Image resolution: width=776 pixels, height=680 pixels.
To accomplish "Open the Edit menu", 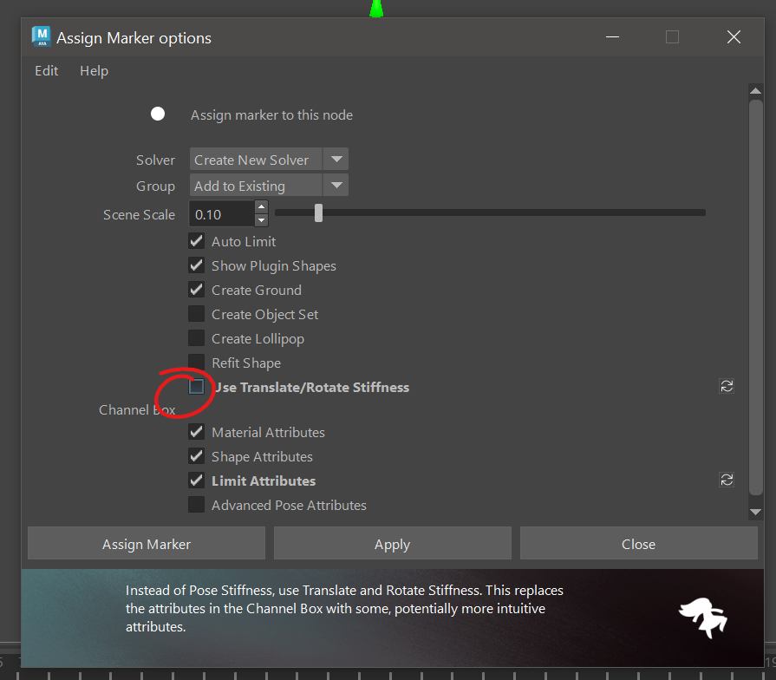I will (47, 71).
